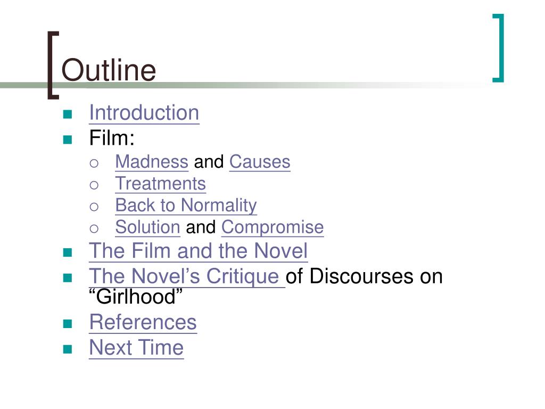Open the Back to Normality link
Image resolution: width=545 pixels, height=409 pixels.
coord(186,206)
